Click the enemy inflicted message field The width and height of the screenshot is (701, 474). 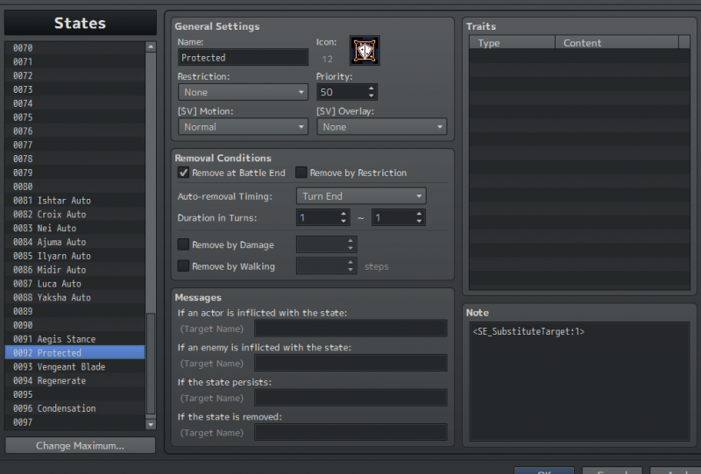[350, 363]
